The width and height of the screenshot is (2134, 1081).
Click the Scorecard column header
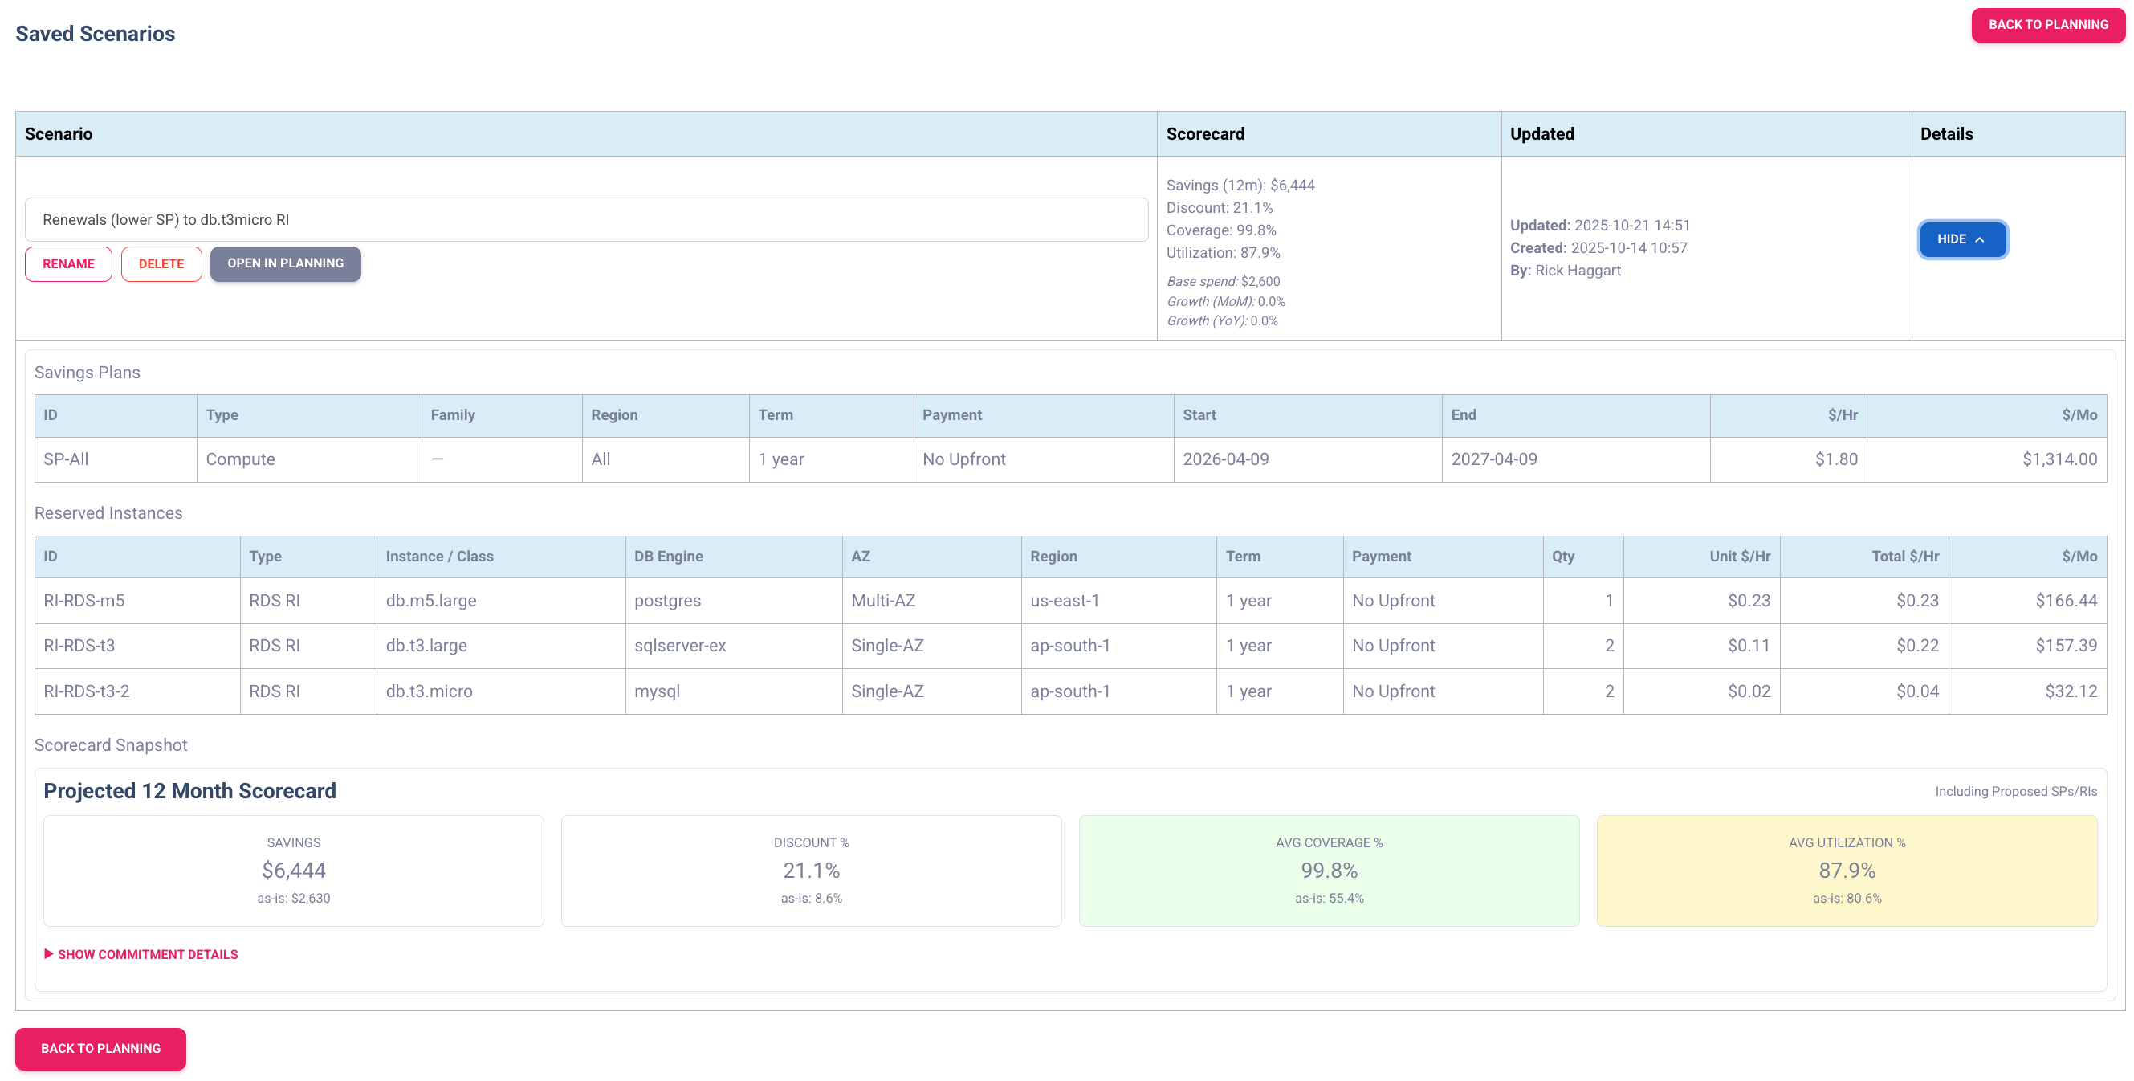click(x=1204, y=134)
